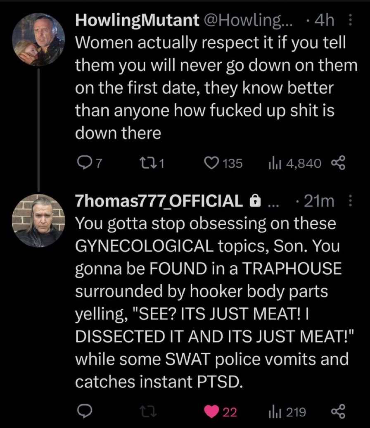Like HowlingMutant's tweet with 135 likes
This screenshot has width=370, height=428.
click(223, 164)
